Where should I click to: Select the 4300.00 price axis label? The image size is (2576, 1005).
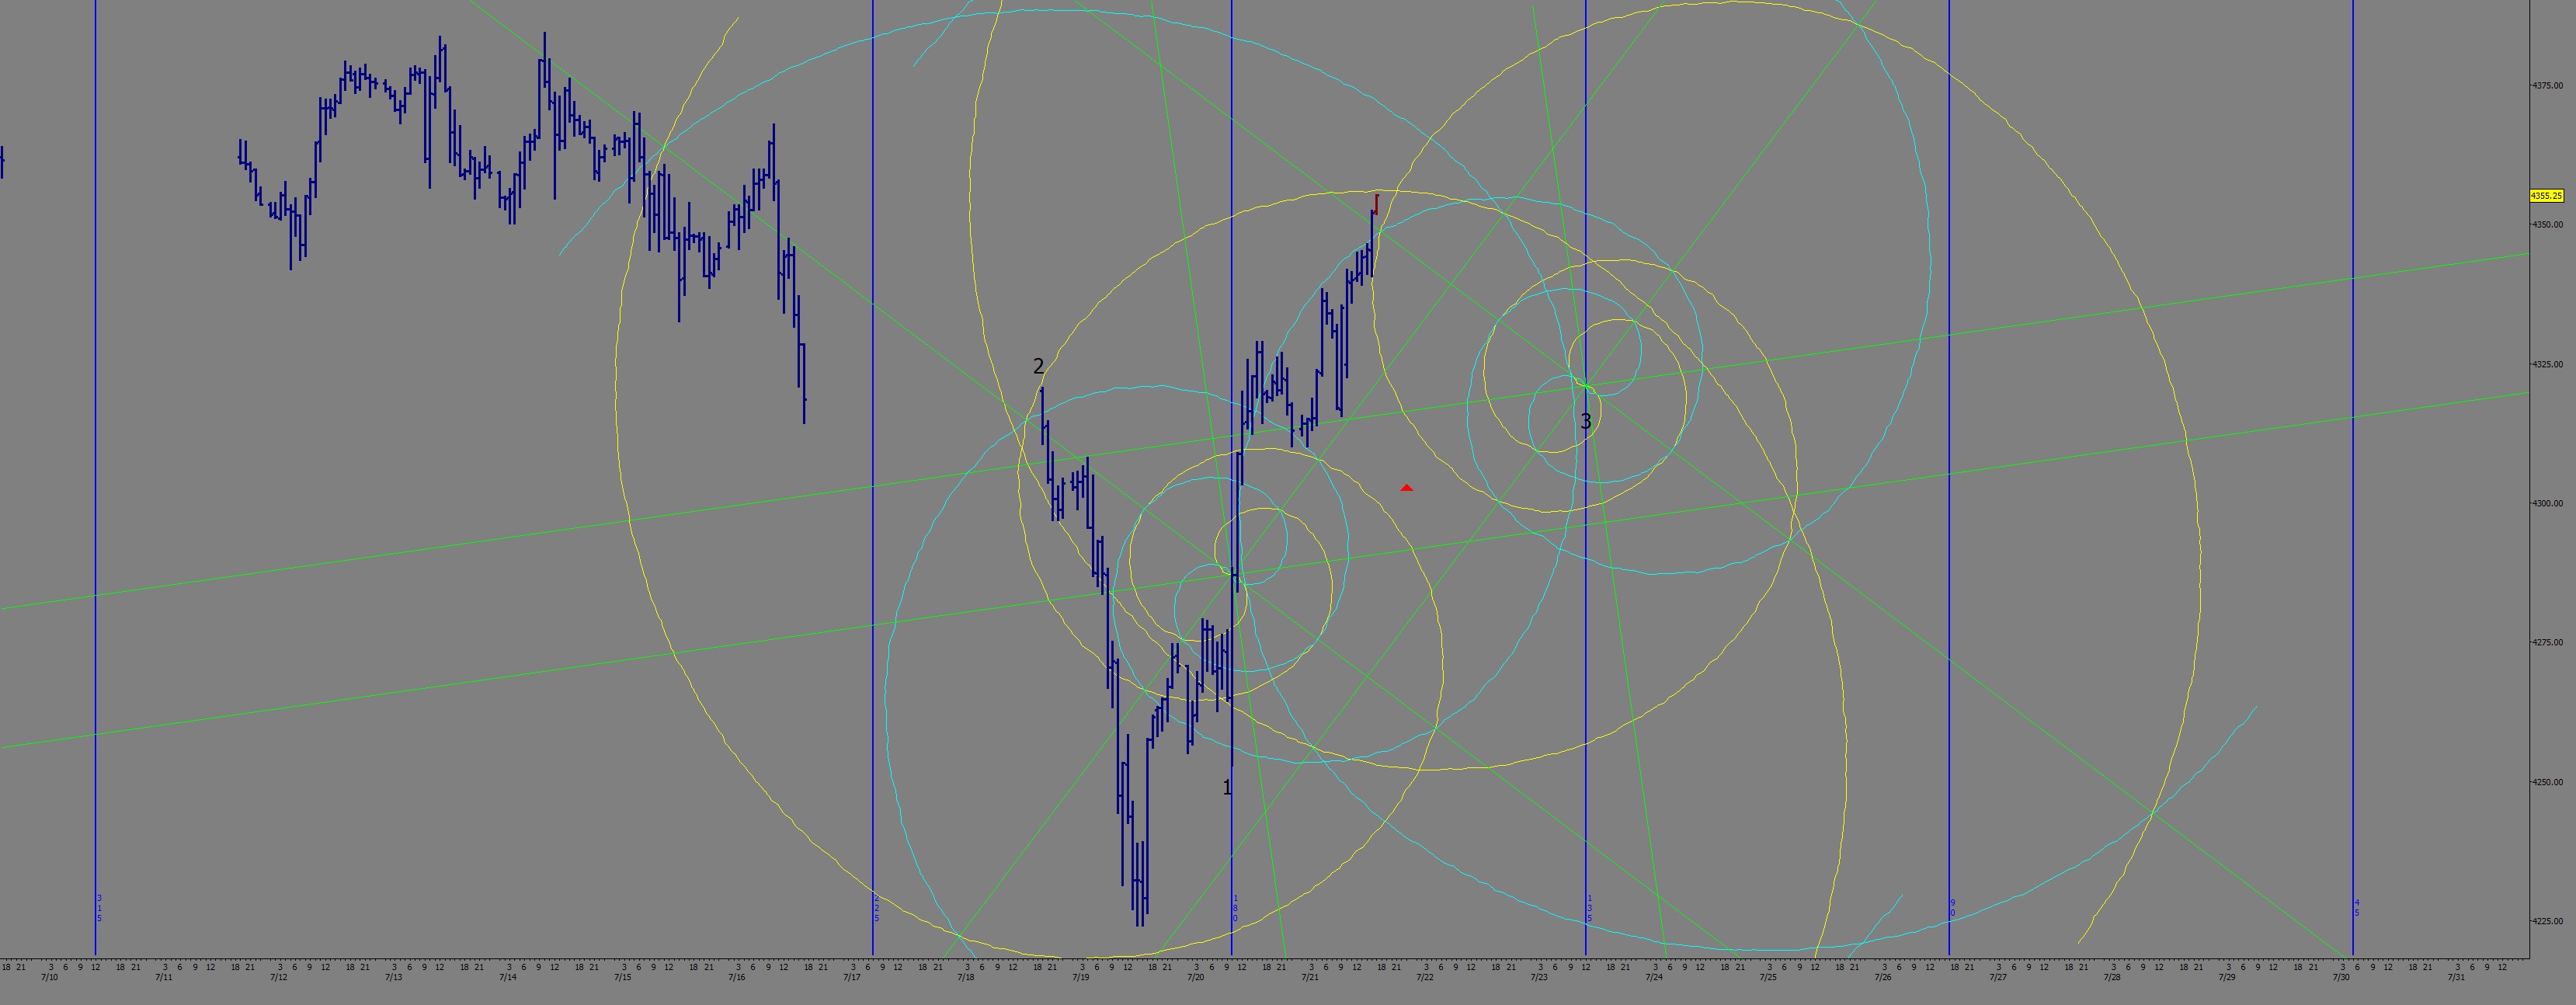[x=2548, y=503]
